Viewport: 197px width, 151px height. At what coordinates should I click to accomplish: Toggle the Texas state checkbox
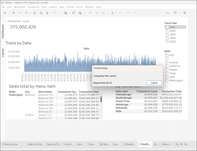[167, 73]
